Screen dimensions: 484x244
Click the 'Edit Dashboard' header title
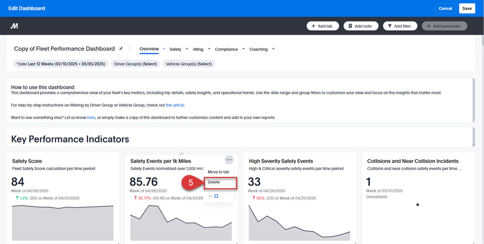point(27,8)
